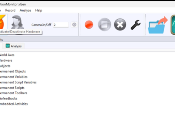Open the Help menu
Screen dimensions: 175x132
pos(39,10)
